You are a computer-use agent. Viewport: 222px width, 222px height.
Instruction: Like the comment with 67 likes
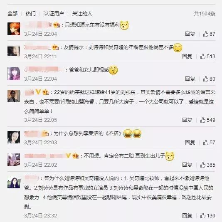[x=205, y=34]
